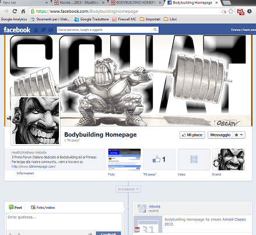The width and height of the screenshot is (256, 235).
Task: Open the Arnold Classic 2013 event link
Action: click(x=205, y=222)
